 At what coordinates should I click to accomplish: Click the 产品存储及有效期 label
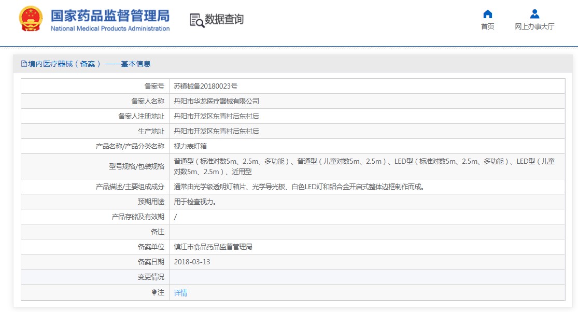[138, 217]
